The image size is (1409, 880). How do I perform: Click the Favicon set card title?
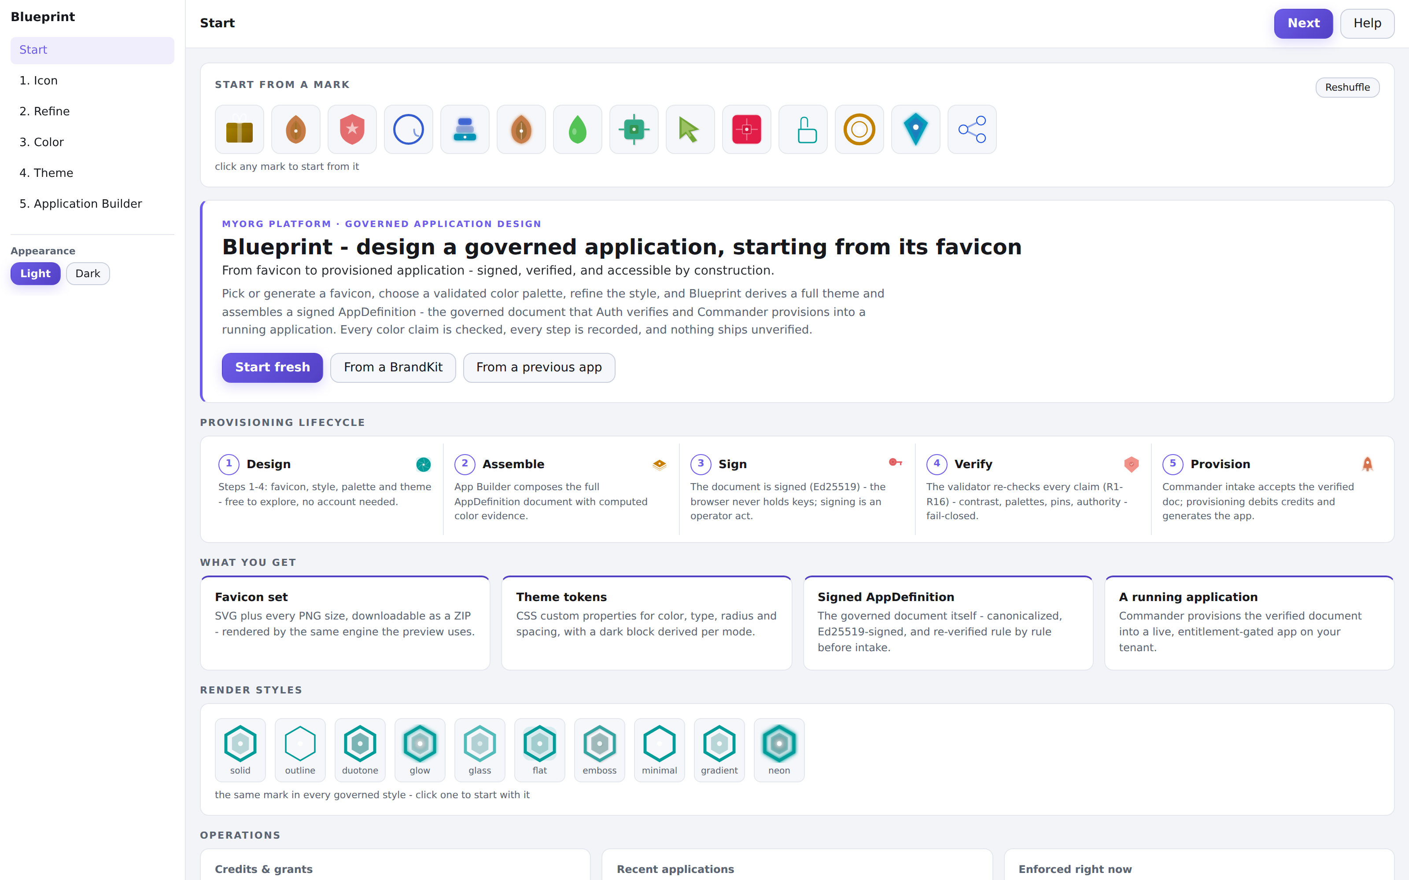pyautogui.click(x=251, y=597)
